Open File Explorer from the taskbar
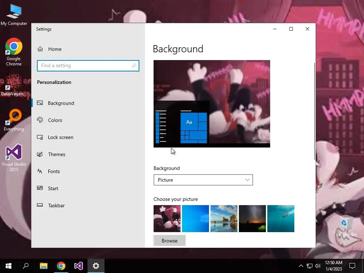Viewport: 364px width, 273px height. pyautogui.click(x=43, y=266)
